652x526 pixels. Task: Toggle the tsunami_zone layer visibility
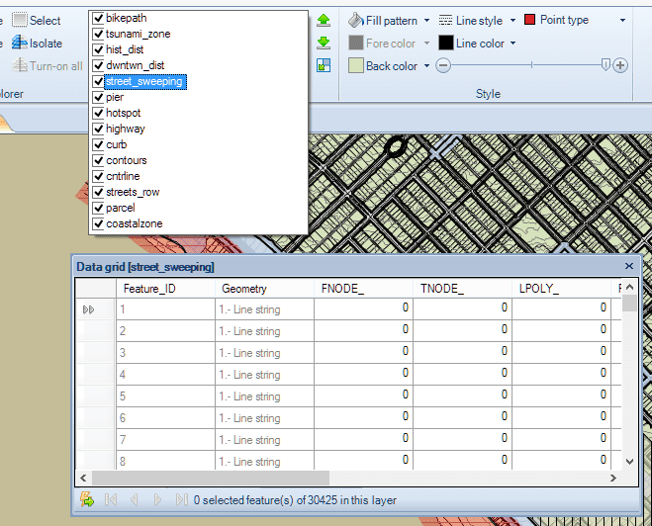coord(98,34)
